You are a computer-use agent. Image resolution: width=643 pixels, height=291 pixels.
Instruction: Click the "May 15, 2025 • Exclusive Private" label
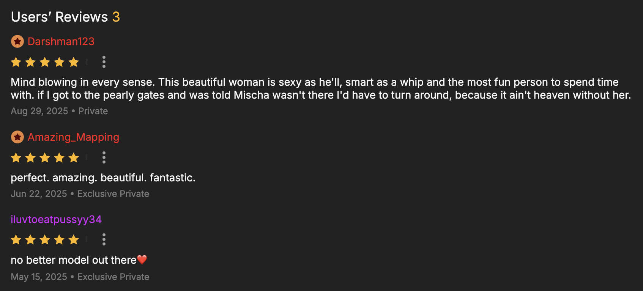[80, 277]
